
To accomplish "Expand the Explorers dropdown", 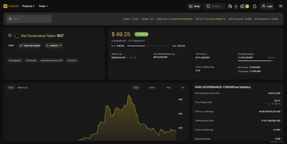I will pos(53,46).
